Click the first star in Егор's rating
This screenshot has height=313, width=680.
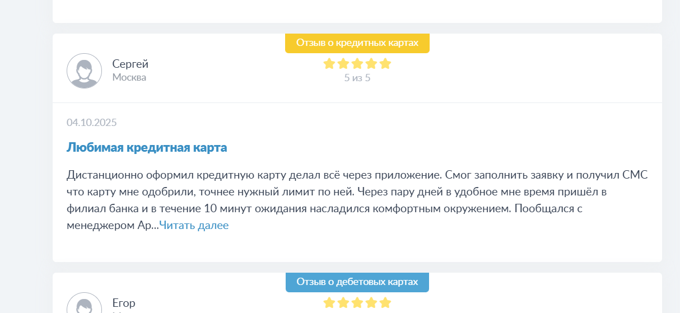click(x=329, y=303)
